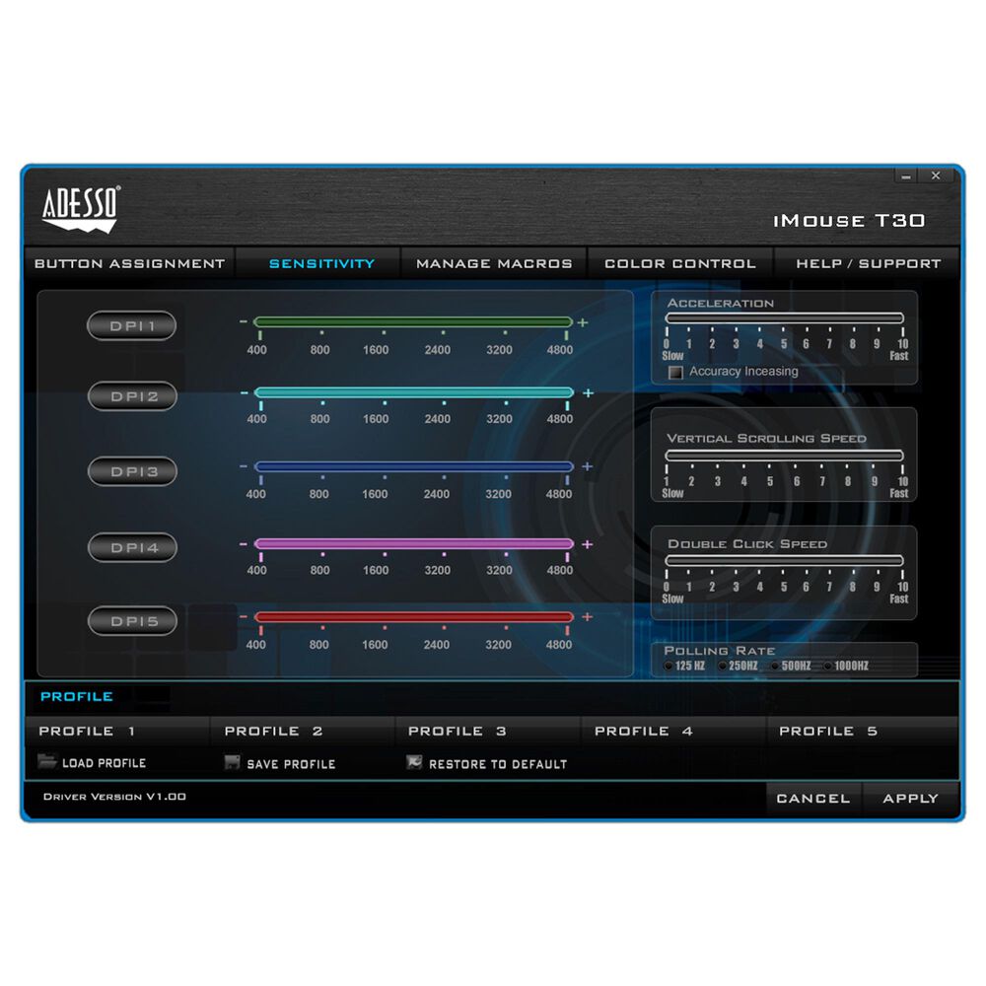Image resolution: width=986 pixels, height=986 pixels.
Task: Click the Restore to Default icon
Action: [x=414, y=763]
